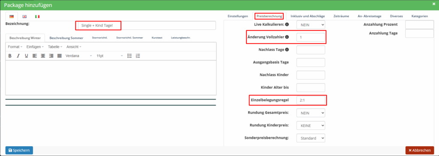This screenshot has width=439, height=156.
Task: Click the Abbrechen button
Action: coord(419,150)
